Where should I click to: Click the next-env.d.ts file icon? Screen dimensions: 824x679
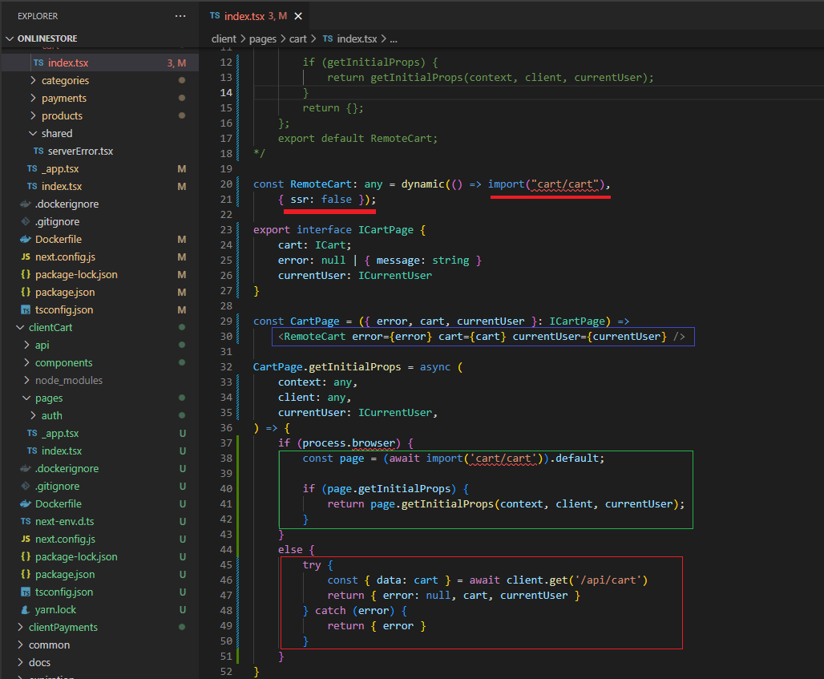[x=26, y=521]
